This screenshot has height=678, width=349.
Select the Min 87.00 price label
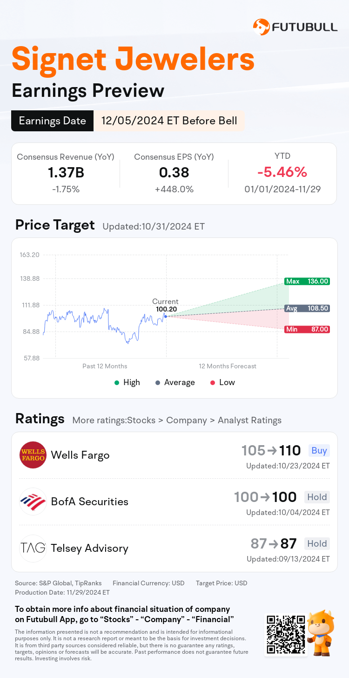(x=307, y=329)
